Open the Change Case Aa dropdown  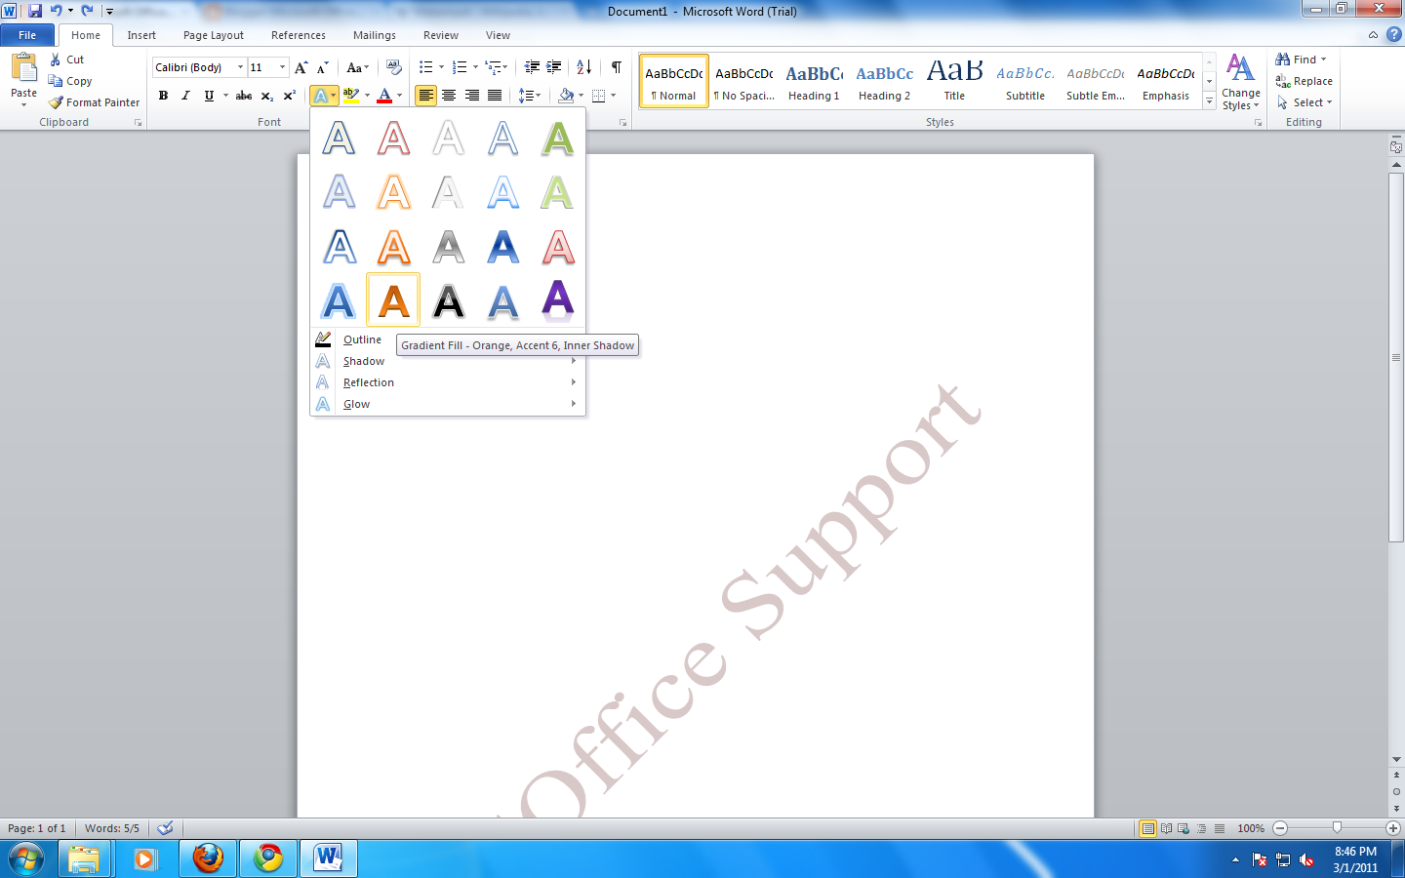tap(358, 67)
